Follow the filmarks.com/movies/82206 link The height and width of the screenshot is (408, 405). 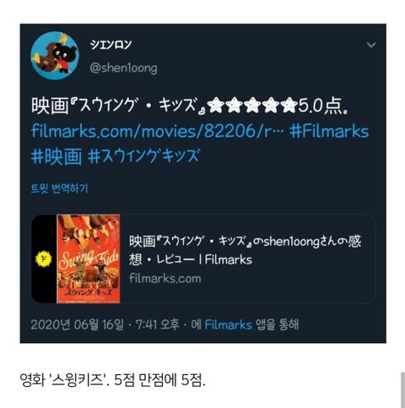coord(157,131)
